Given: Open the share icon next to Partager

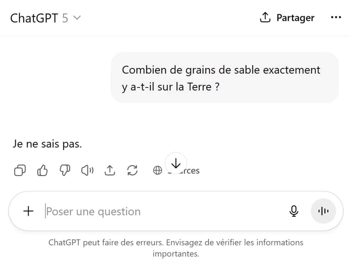Looking at the screenshot, I should pyautogui.click(x=265, y=18).
